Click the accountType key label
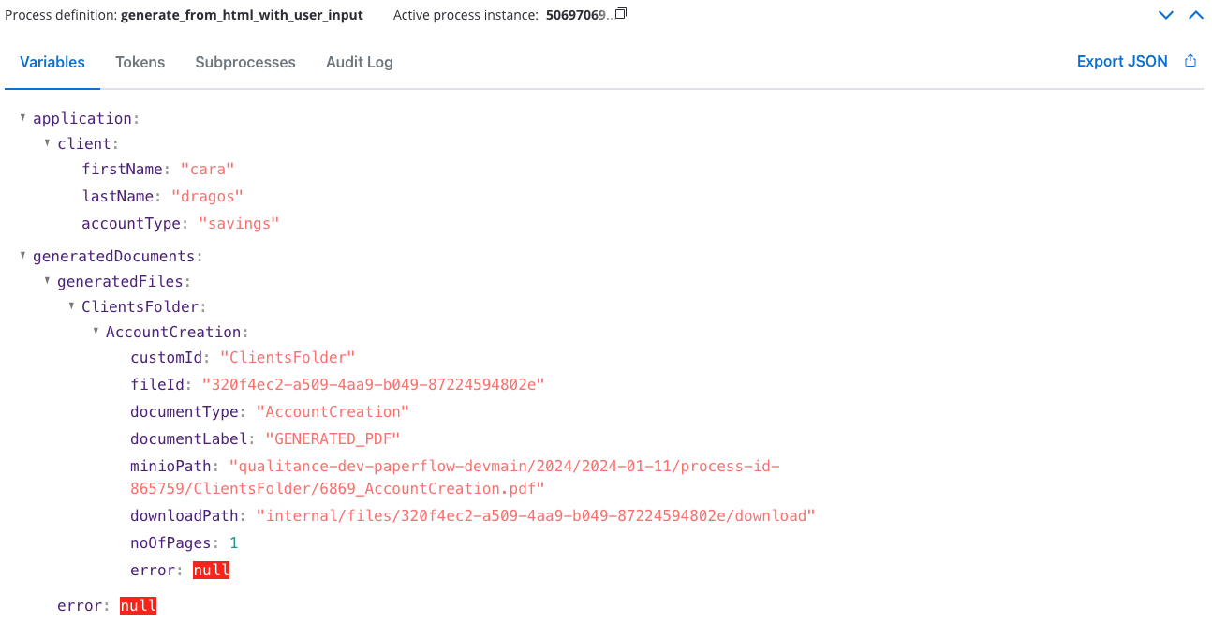This screenshot has height=624, width=1212. coord(132,224)
